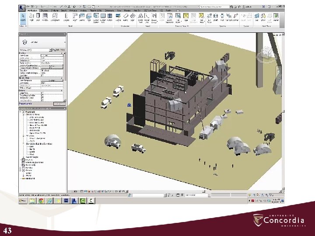The image size is (315, 236).
Task: Expand the Room & Area panel dropdown
Action: click(x=182, y=26)
